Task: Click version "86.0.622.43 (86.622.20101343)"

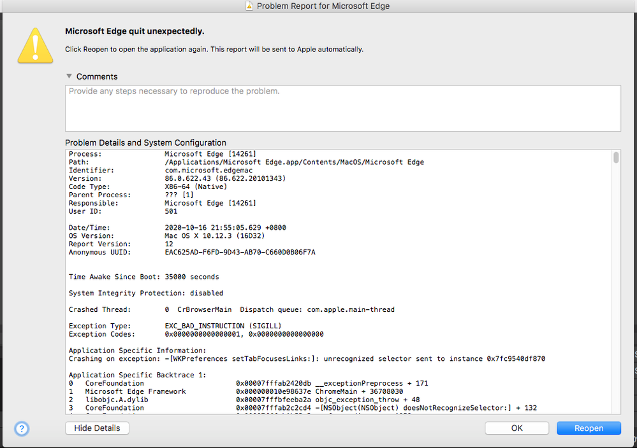Action: pos(225,178)
